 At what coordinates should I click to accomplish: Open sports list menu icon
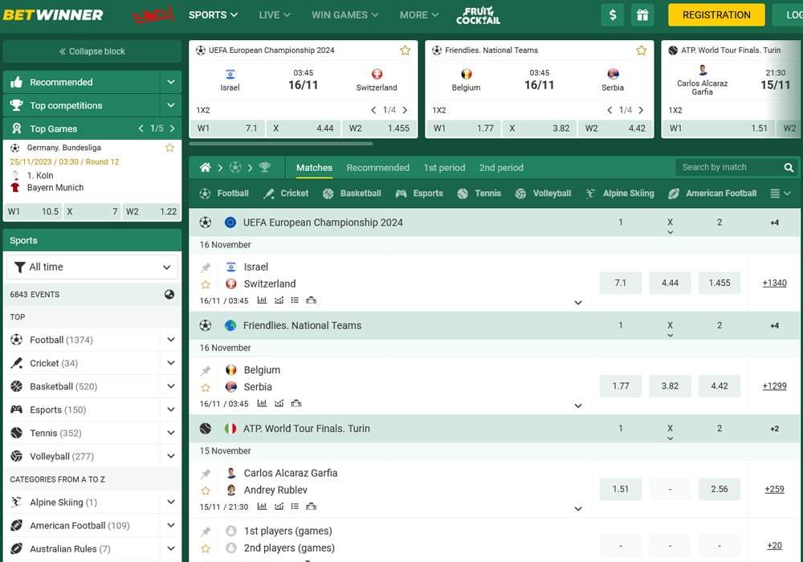point(781,193)
